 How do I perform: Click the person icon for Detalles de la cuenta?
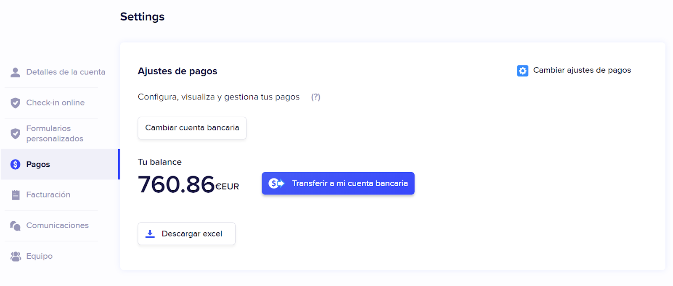coord(15,72)
